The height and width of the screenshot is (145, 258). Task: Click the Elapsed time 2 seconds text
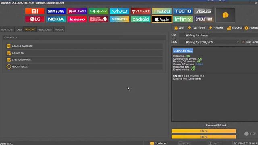(x=187, y=79)
